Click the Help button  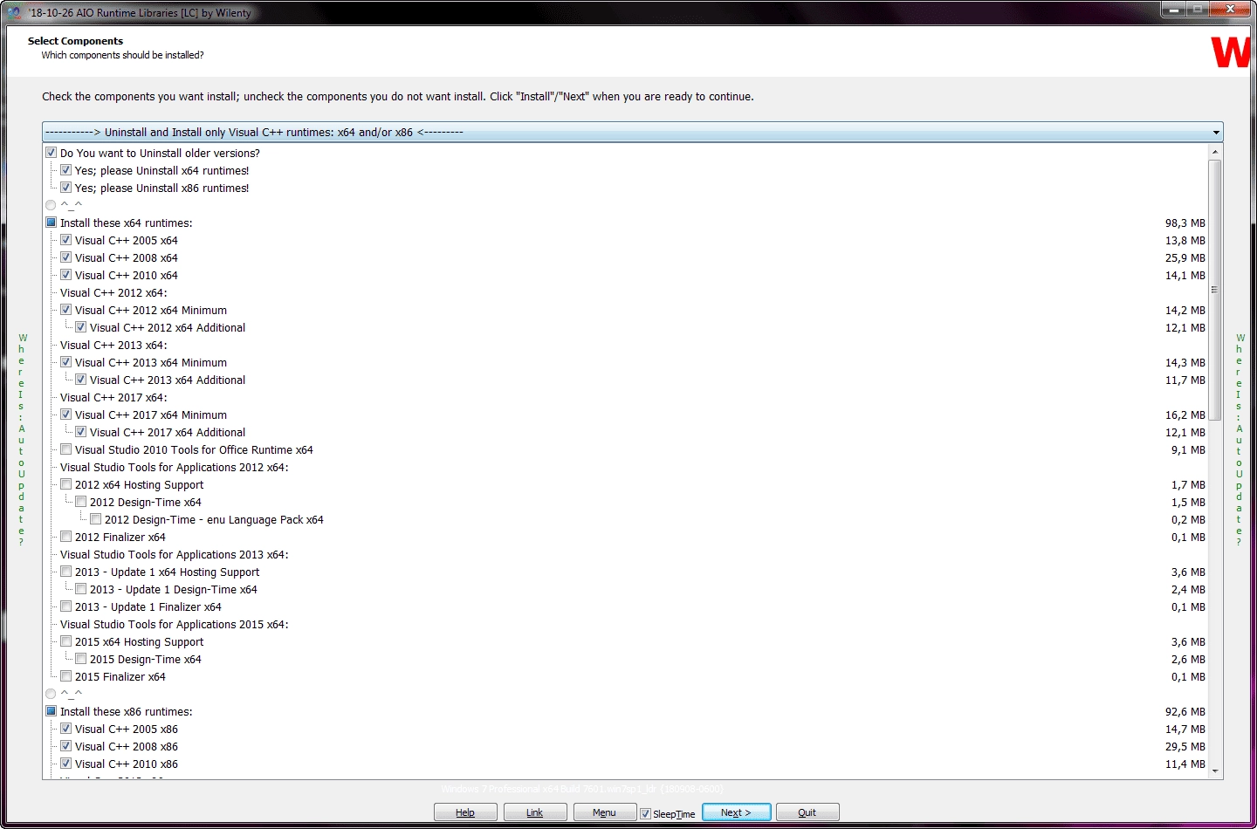click(465, 812)
